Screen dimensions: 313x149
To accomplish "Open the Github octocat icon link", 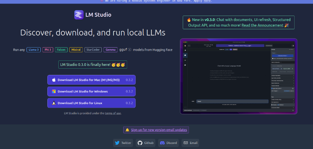I will (x=140, y=143).
